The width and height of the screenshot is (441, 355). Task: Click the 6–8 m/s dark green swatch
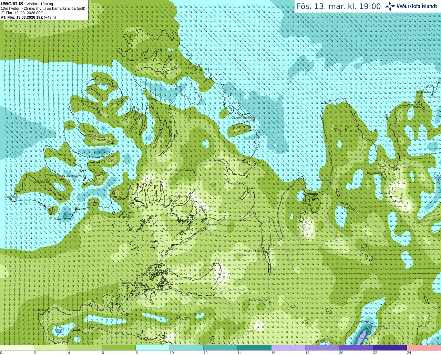coord(119,348)
